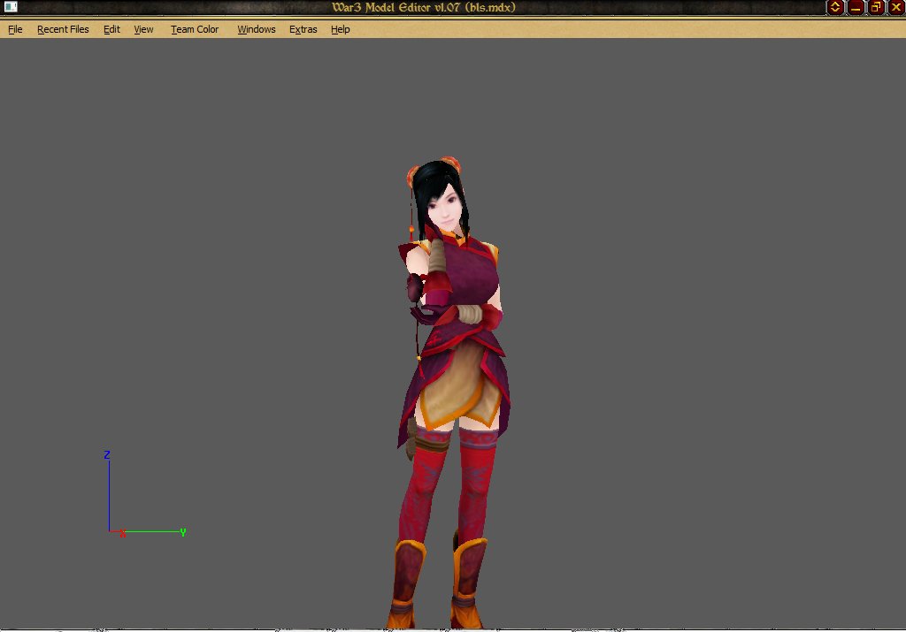This screenshot has width=906, height=632.
Task: Open the View menu
Action: click(x=143, y=29)
